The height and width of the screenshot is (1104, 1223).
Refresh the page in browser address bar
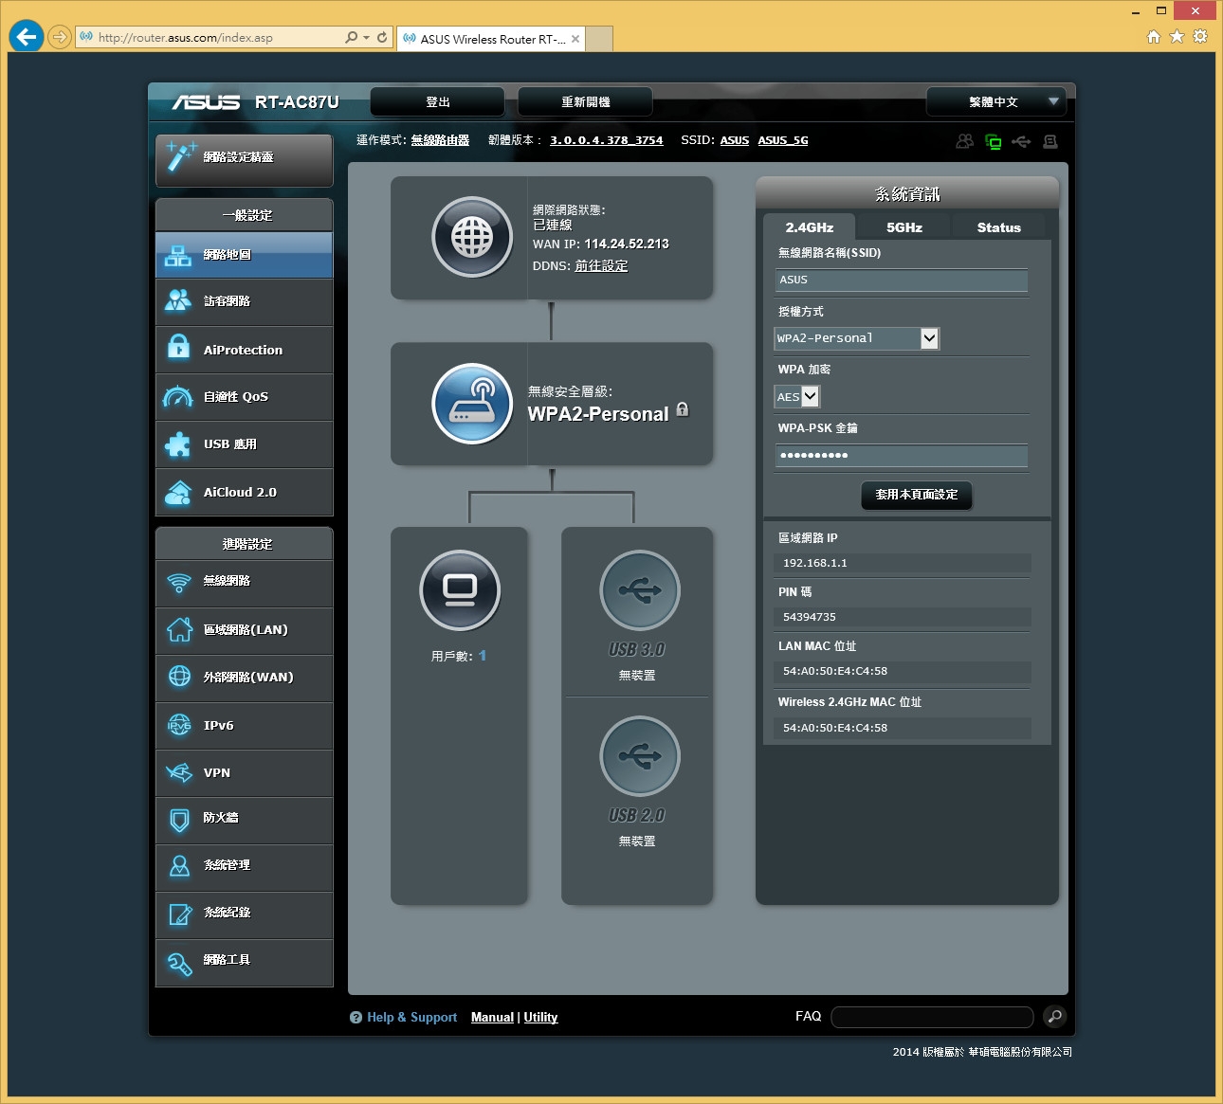382,38
